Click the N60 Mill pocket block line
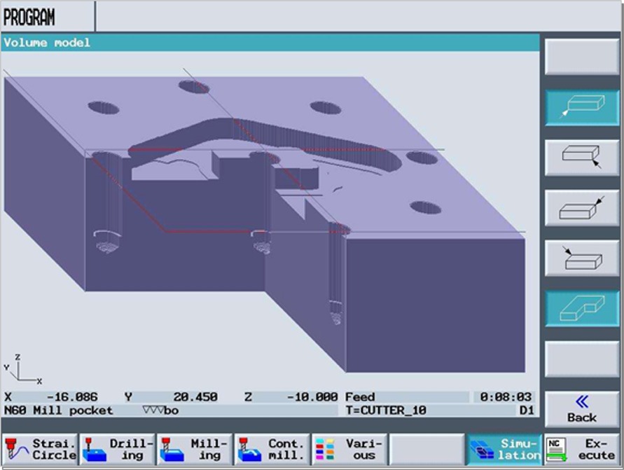 [x=59, y=410]
